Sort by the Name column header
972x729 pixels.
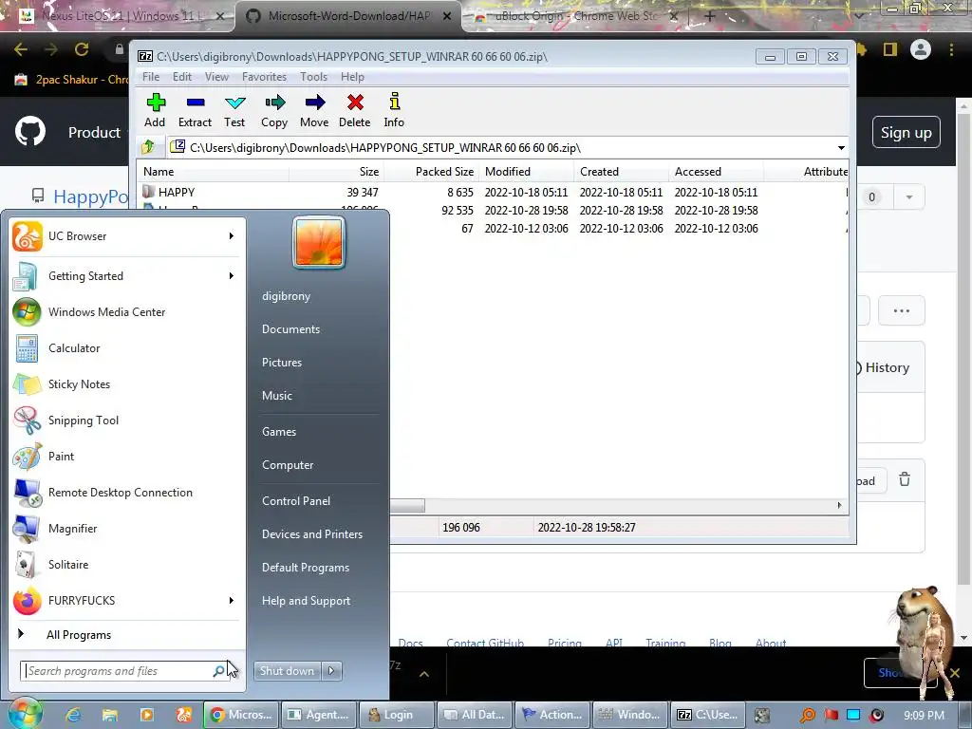point(214,172)
